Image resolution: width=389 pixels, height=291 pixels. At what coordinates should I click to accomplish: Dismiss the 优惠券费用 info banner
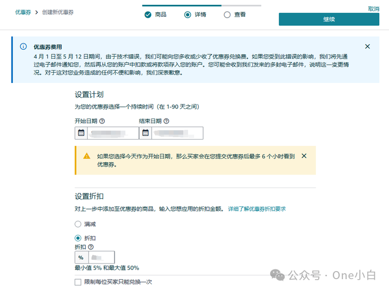pos(367,47)
